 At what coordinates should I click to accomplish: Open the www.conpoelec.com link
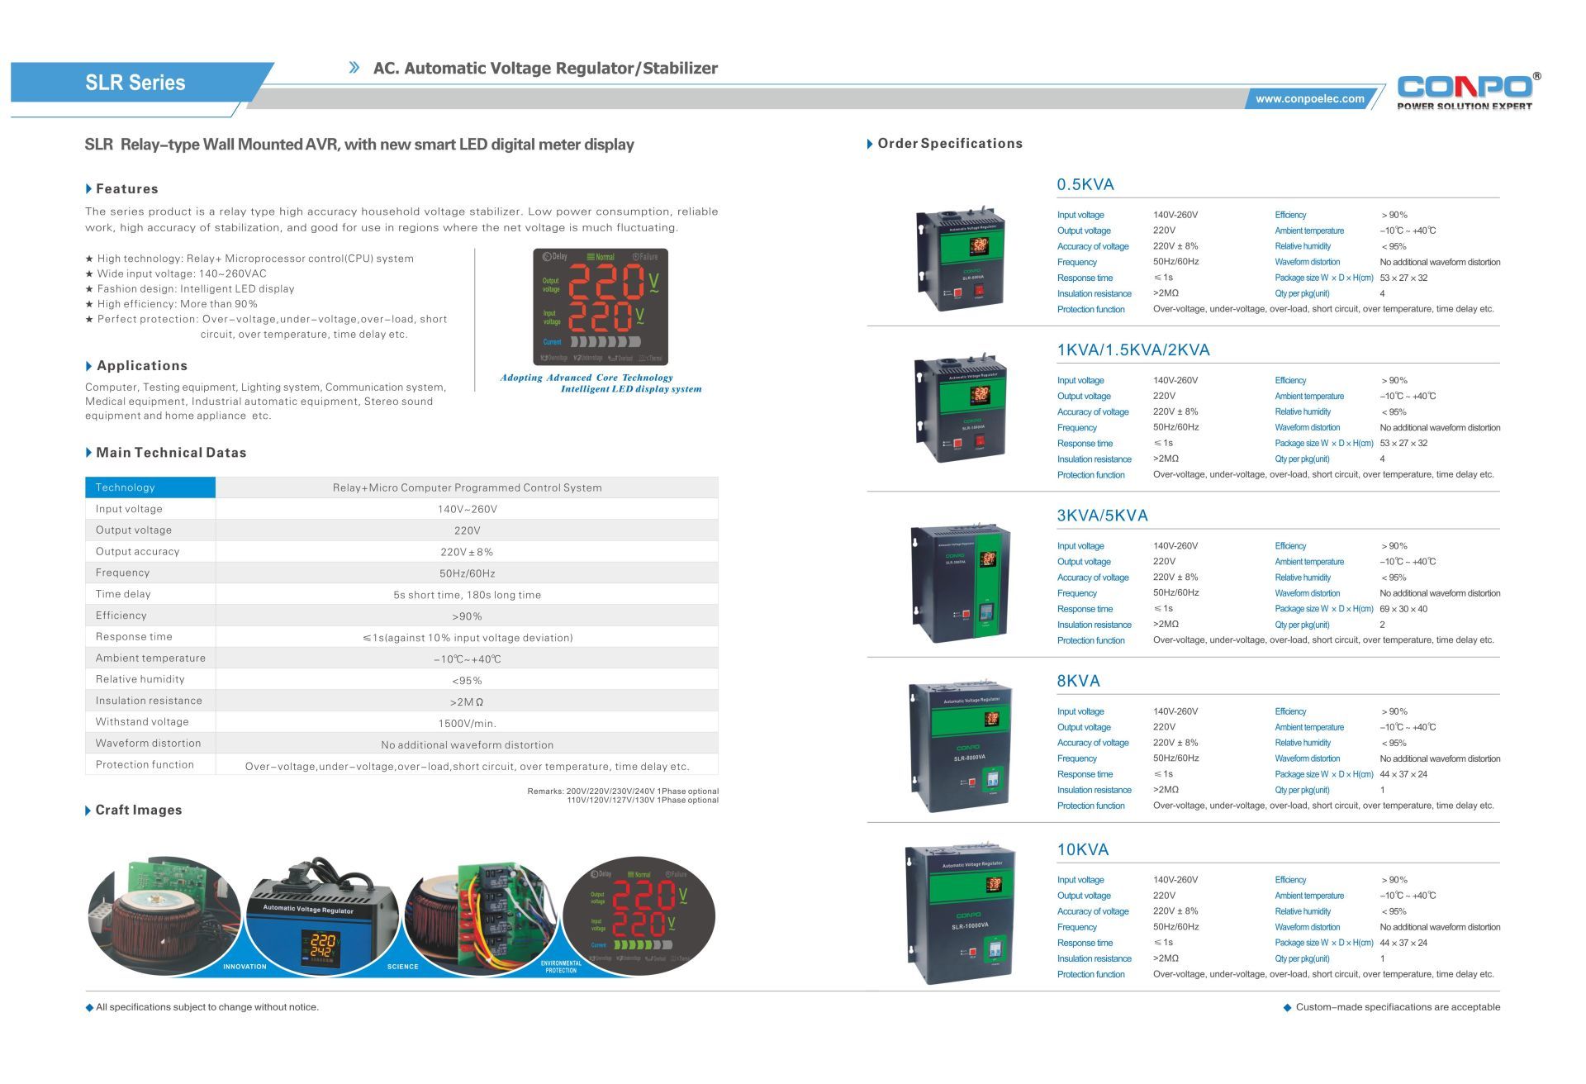click(1309, 98)
